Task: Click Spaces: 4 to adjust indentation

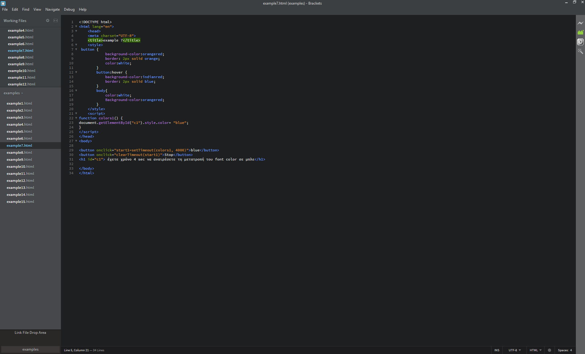Action: [x=565, y=350]
